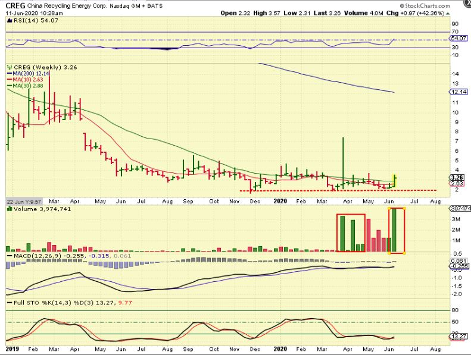The height and width of the screenshot is (355, 471).
Task: Click the RSI(14) 54.07 indicator label
Action: 36,20
